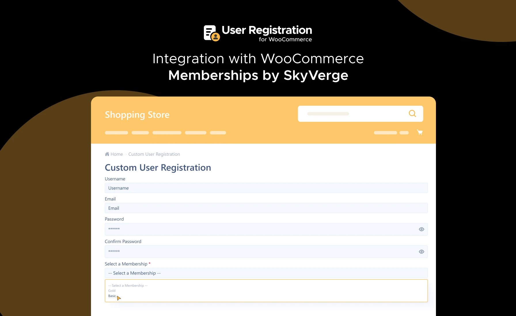This screenshot has width=516, height=316.
Task: Click the search magnifier icon
Action: 412,113
